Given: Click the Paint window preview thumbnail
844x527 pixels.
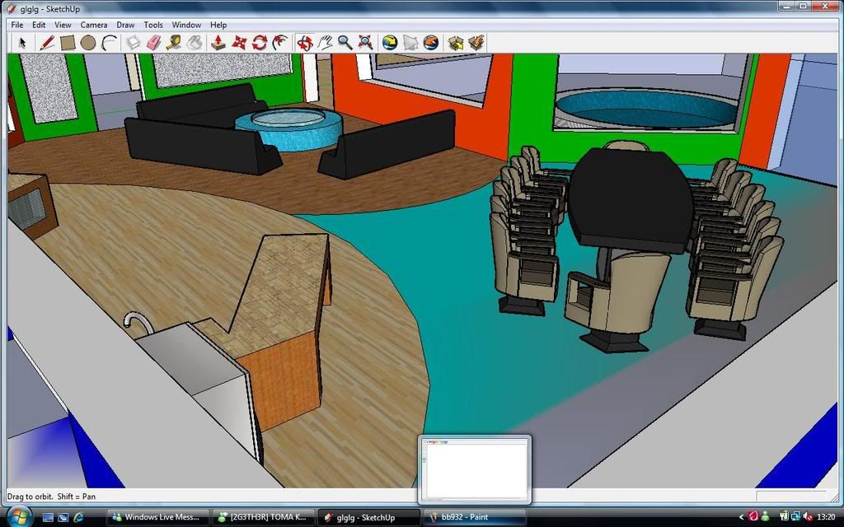Looking at the screenshot, I should click(475, 469).
